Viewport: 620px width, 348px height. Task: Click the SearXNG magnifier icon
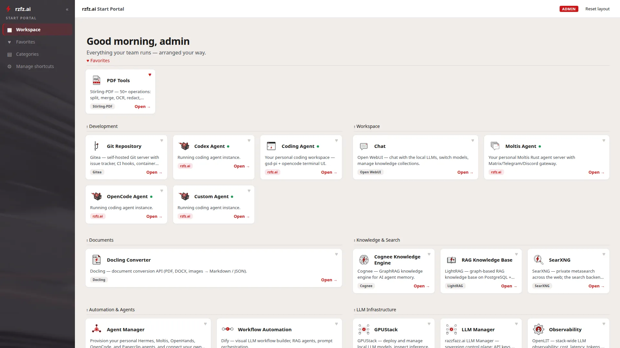(538, 260)
